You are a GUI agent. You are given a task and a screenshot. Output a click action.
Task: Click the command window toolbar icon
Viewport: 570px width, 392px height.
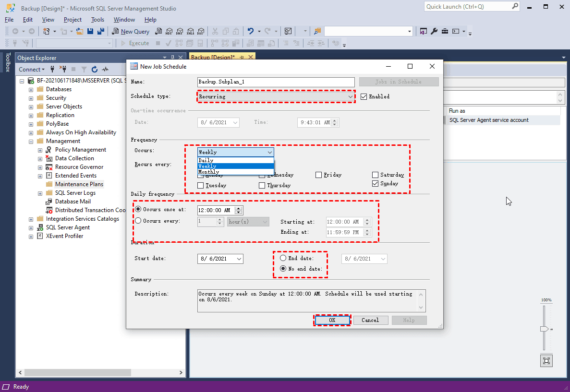pyautogui.click(x=456, y=31)
